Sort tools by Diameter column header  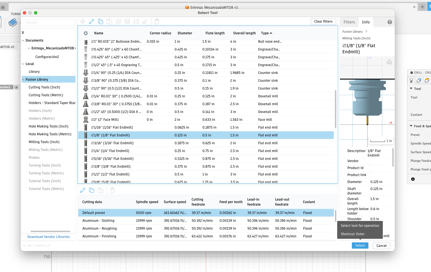185,33
